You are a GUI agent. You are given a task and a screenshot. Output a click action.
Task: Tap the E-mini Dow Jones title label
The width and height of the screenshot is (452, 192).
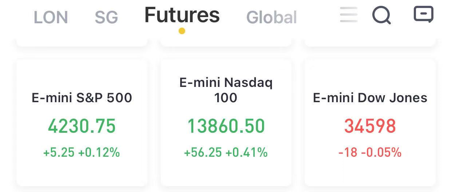click(x=370, y=97)
